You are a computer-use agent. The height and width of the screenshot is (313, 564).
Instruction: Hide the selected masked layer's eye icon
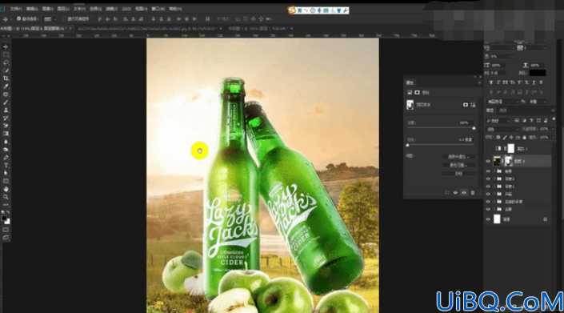point(488,161)
